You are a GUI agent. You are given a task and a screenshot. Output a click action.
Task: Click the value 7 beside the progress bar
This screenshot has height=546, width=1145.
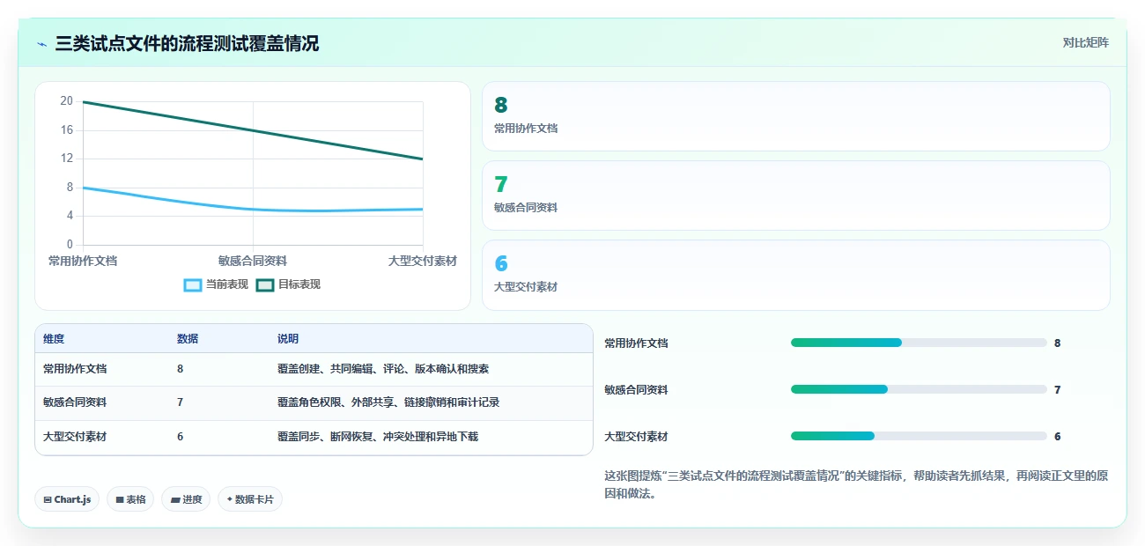tap(1058, 389)
